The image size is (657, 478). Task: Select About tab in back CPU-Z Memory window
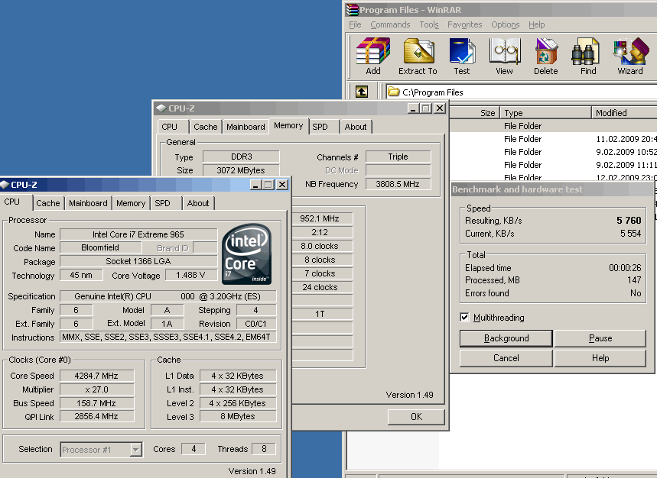356,127
